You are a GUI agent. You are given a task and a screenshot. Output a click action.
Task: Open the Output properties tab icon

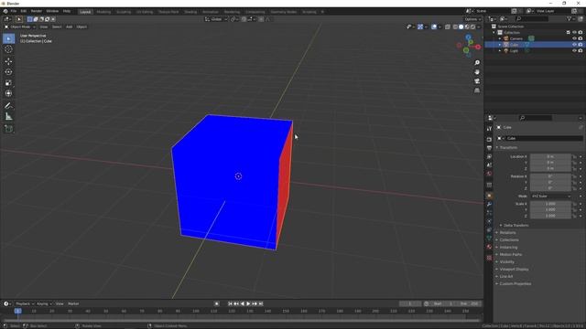(489, 148)
